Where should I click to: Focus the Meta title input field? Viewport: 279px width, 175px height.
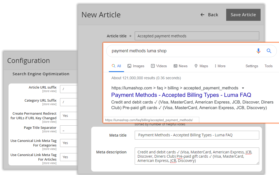[x=197, y=135]
